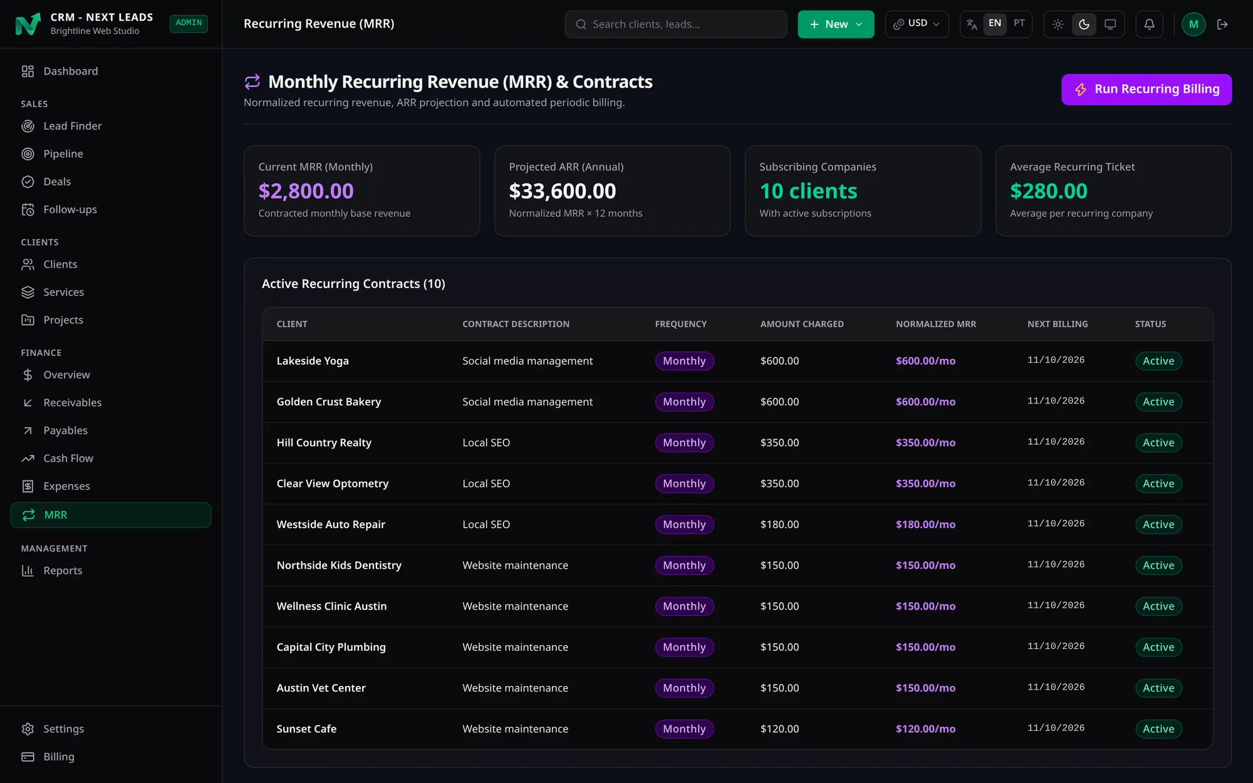Select the MRR sidebar item
The height and width of the screenshot is (783, 1253).
(111, 515)
